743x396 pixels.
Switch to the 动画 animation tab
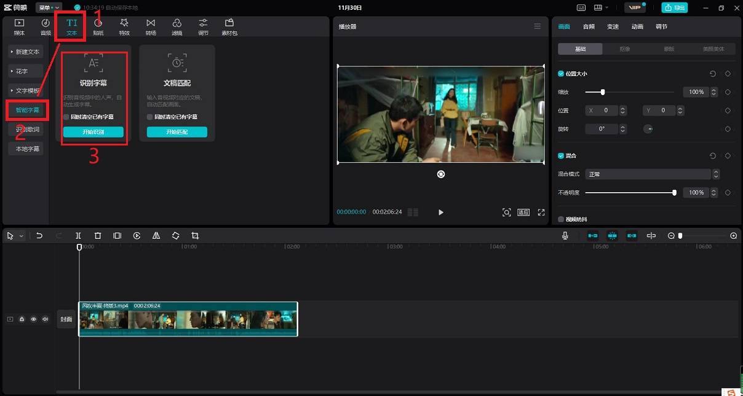[x=637, y=26]
